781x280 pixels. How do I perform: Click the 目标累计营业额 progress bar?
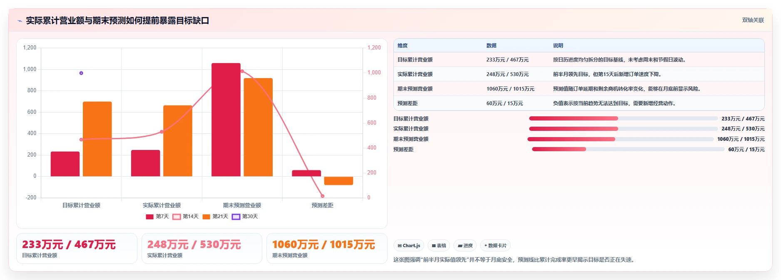pos(623,118)
